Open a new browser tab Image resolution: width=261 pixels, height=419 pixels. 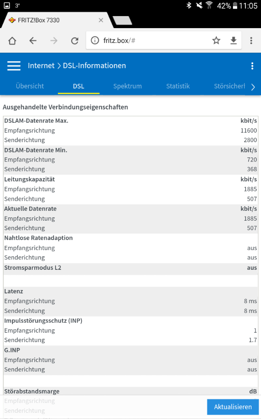click(x=122, y=21)
